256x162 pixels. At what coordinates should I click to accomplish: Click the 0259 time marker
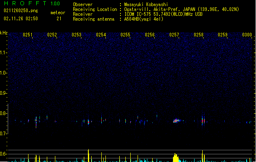223,35
